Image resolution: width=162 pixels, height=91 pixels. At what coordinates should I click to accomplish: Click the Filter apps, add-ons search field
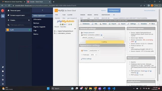[19, 25]
